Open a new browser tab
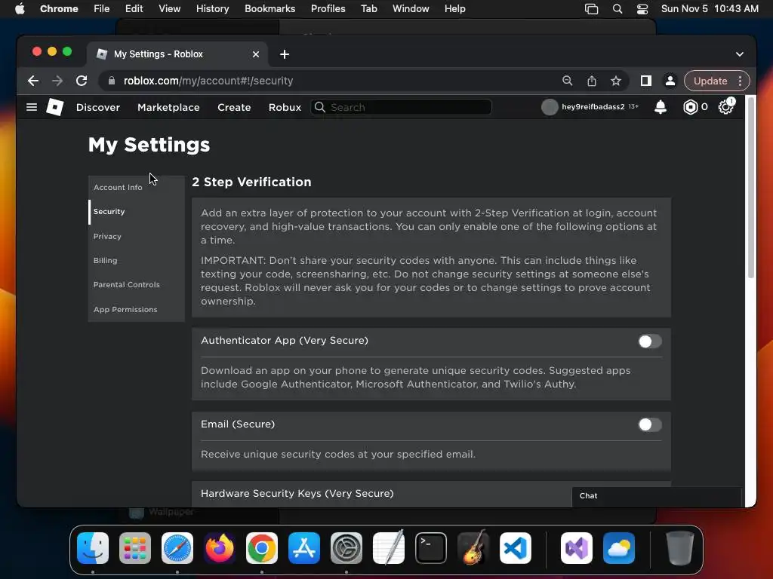Image resolution: width=773 pixels, height=579 pixels. click(285, 54)
